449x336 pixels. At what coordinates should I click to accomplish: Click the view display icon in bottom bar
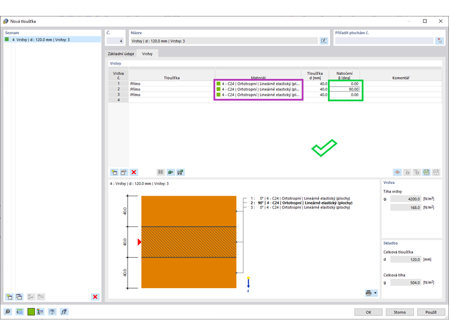tap(52, 312)
